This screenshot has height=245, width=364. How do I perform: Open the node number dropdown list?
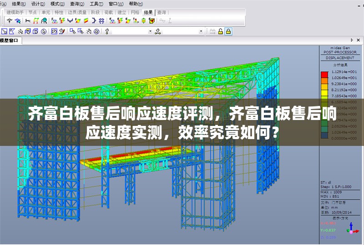pos(150,31)
